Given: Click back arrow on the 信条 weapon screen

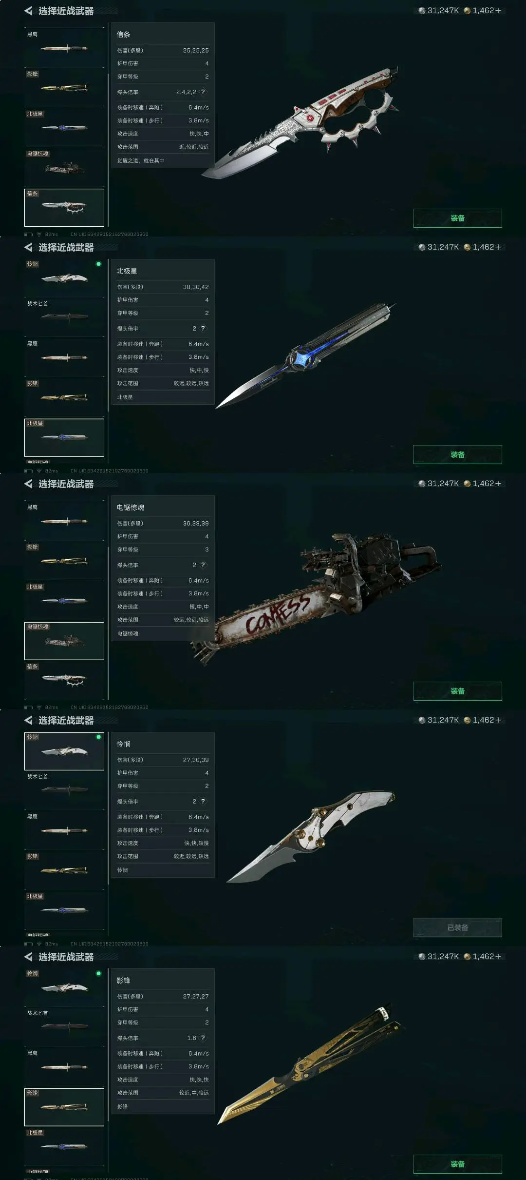Looking at the screenshot, I should [x=28, y=11].
